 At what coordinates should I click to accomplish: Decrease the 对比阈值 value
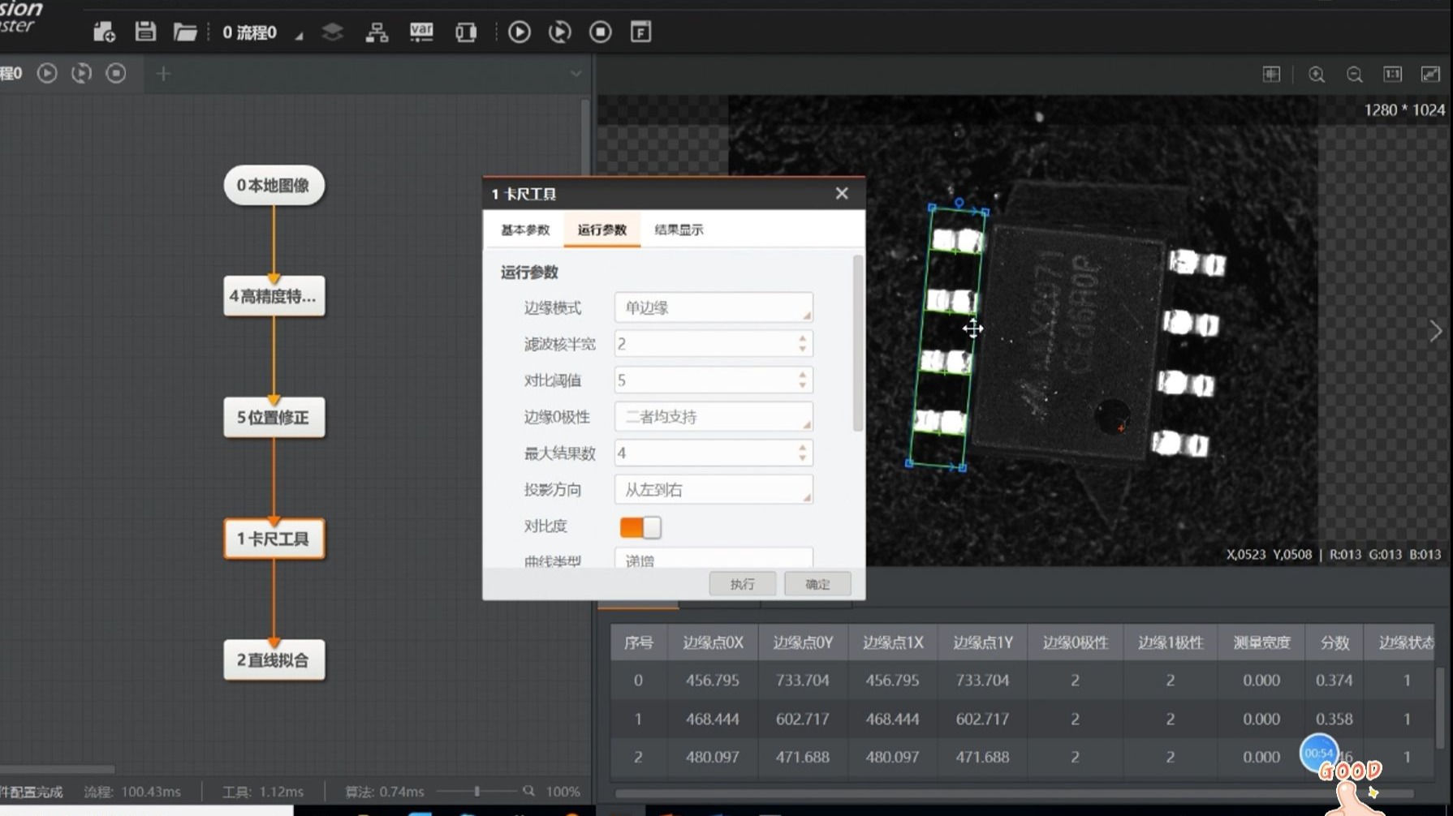pos(803,386)
